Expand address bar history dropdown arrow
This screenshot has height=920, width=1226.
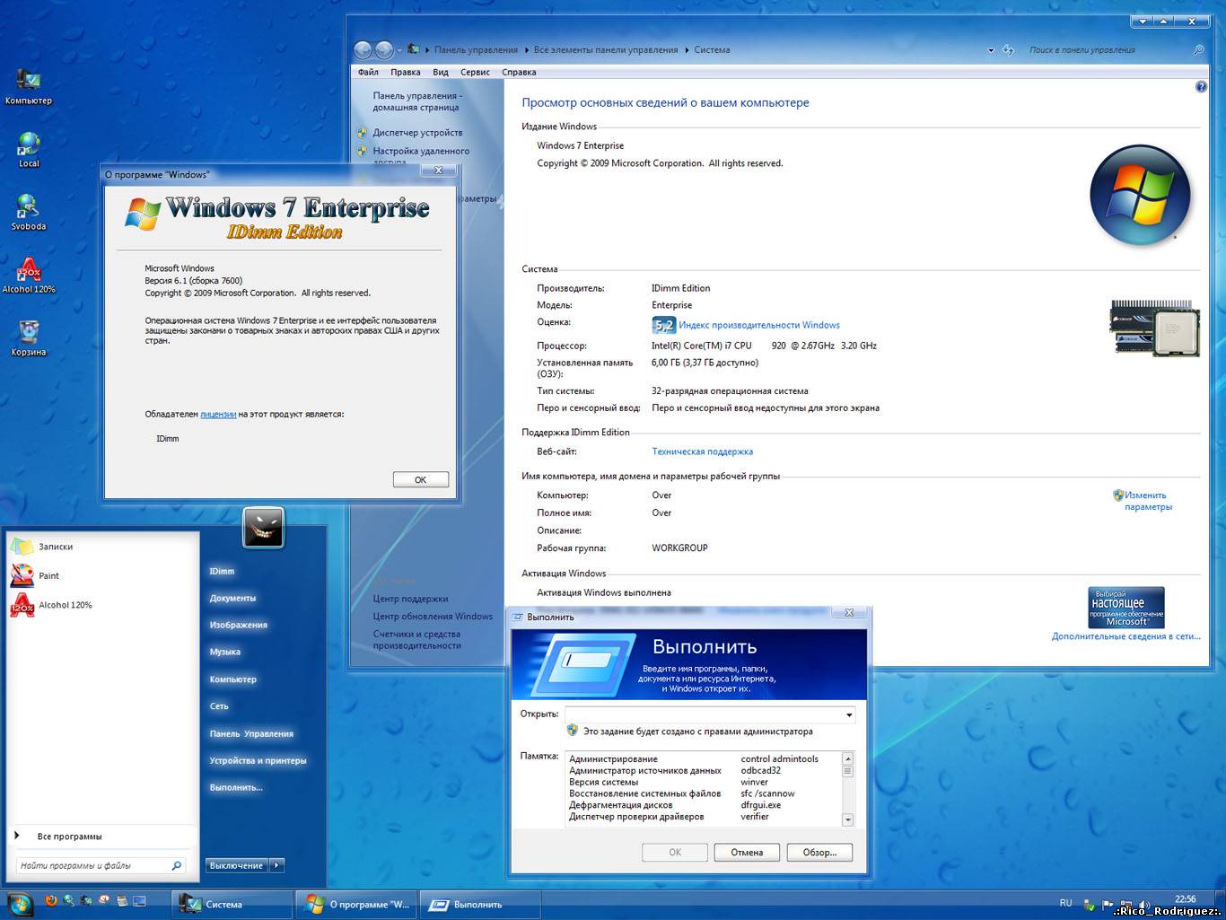(x=991, y=50)
